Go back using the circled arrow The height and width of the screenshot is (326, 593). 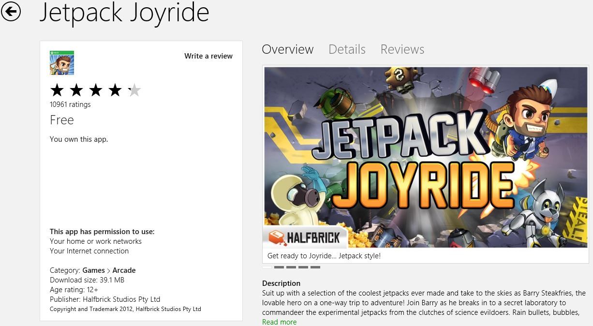(x=11, y=12)
